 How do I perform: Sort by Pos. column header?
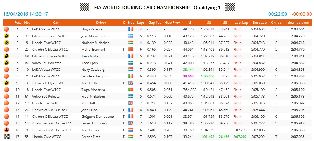(x=17, y=22)
